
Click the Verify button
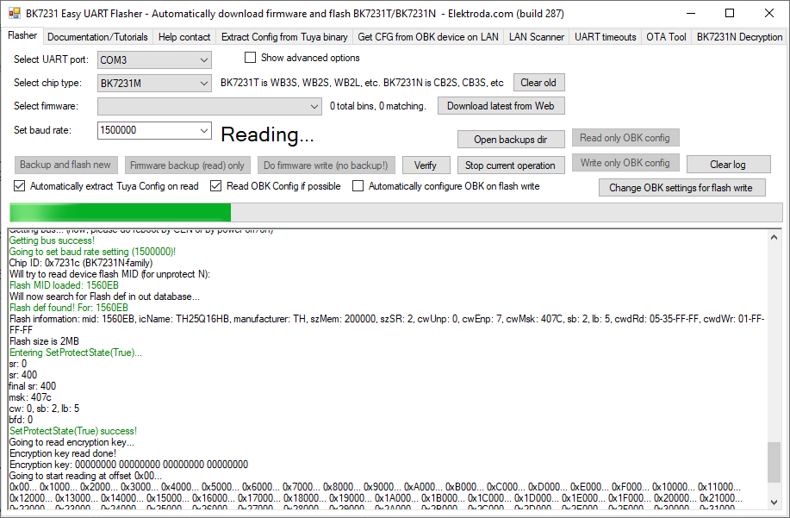[425, 165]
